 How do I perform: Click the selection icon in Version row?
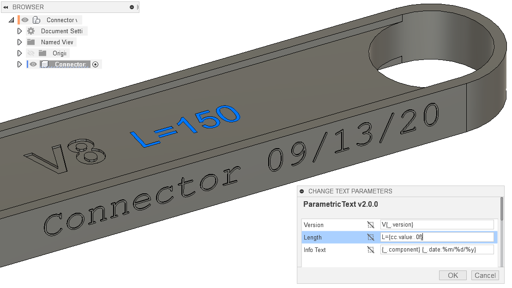pyautogui.click(x=370, y=225)
